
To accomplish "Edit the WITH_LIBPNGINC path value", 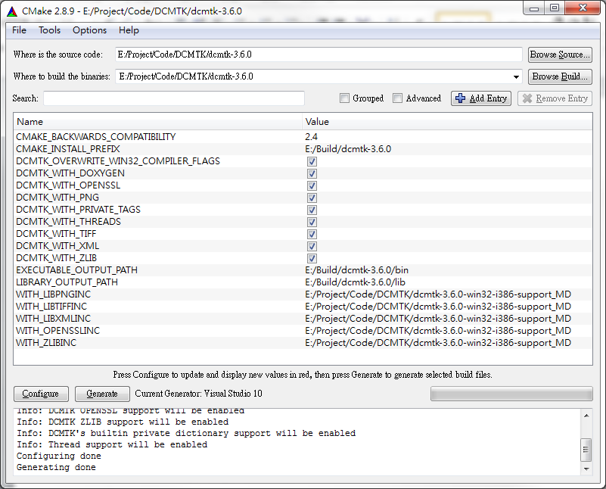I will pos(438,294).
